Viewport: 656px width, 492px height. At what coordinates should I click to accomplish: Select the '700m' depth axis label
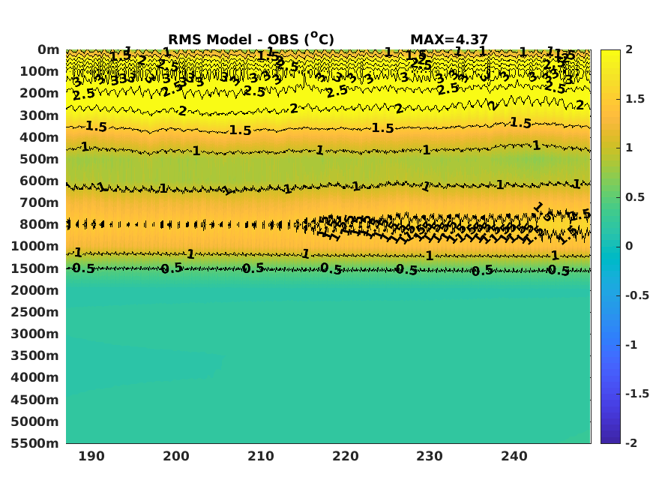pos(39,202)
